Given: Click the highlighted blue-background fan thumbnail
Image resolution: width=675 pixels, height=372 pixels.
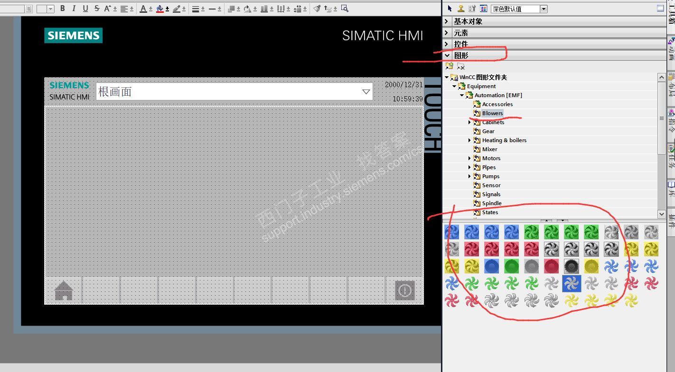Looking at the screenshot, I should tap(571, 283).
